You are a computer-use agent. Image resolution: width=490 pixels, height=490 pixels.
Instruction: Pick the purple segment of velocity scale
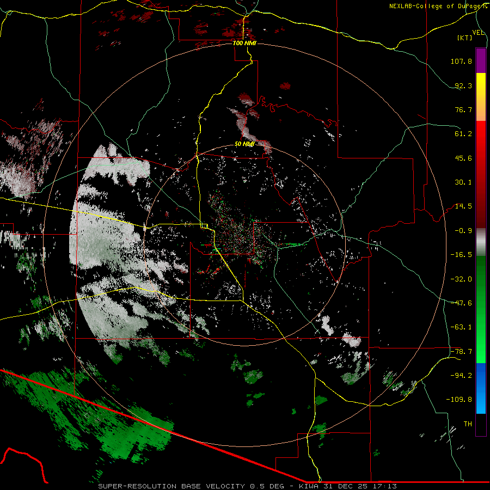tap(481, 60)
